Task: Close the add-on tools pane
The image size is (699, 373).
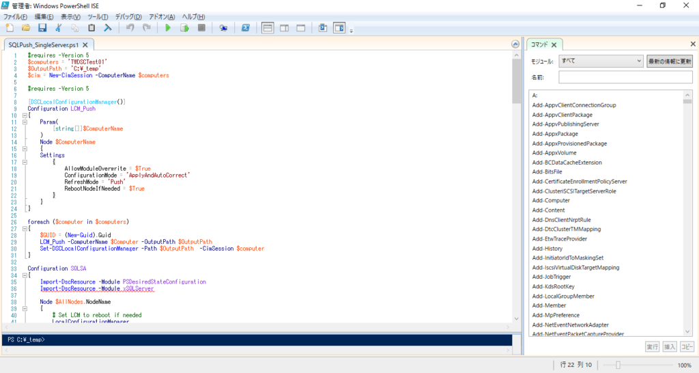Action: pyautogui.click(x=693, y=44)
